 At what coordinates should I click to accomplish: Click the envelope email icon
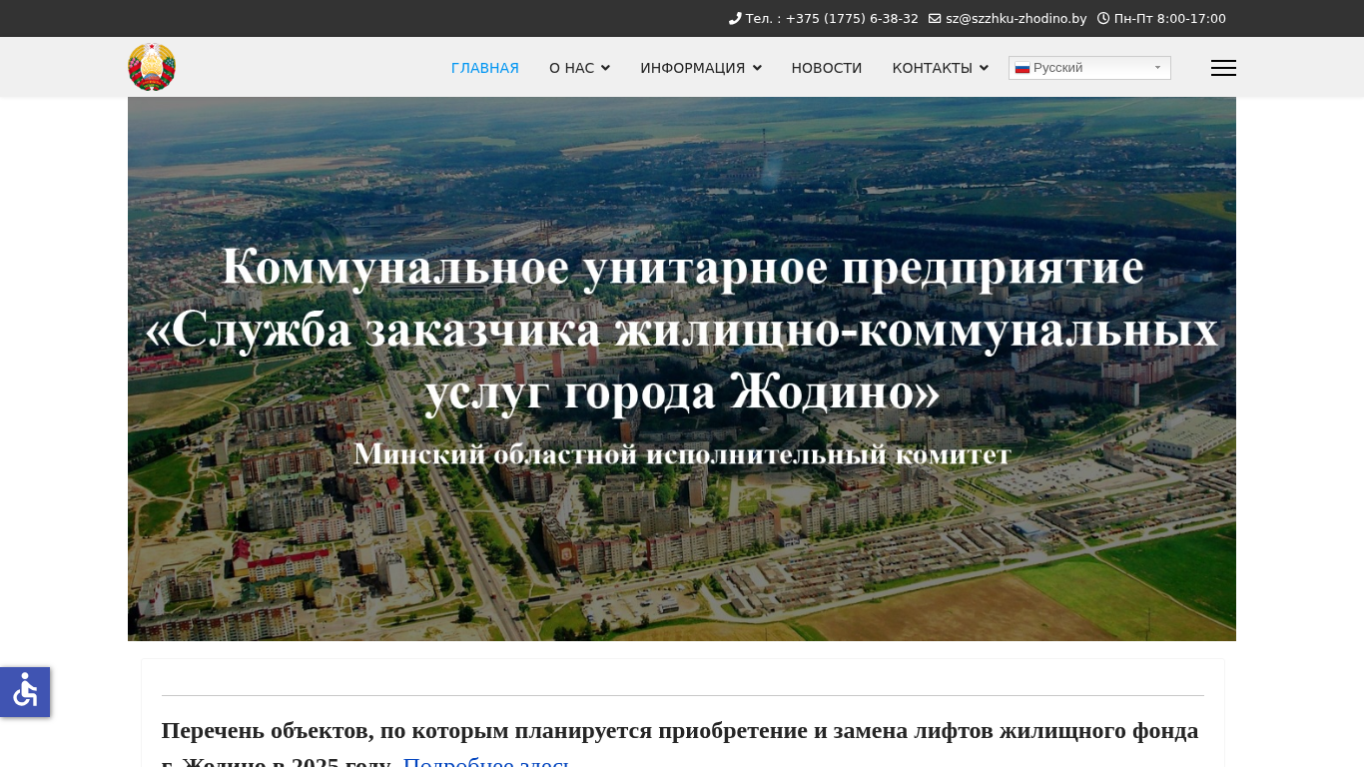click(935, 18)
